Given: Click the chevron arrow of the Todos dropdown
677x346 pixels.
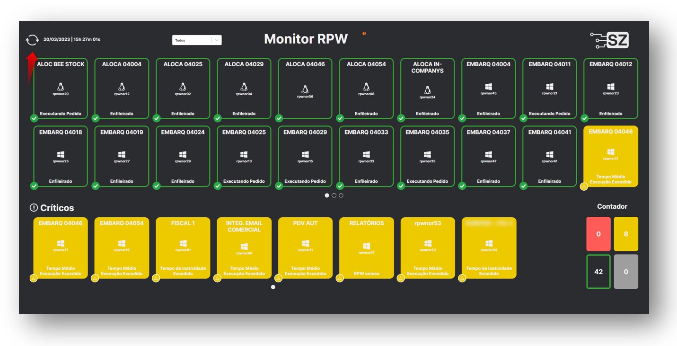Looking at the screenshot, I should tap(217, 40).
